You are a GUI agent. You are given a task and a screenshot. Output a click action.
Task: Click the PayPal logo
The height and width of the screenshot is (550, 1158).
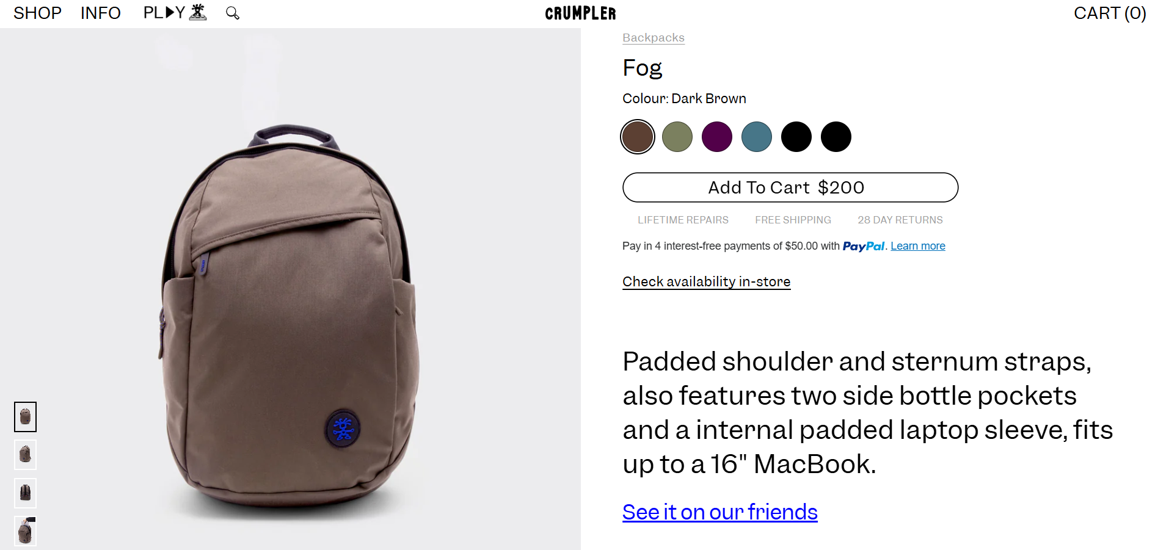click(x=864, y=247)
